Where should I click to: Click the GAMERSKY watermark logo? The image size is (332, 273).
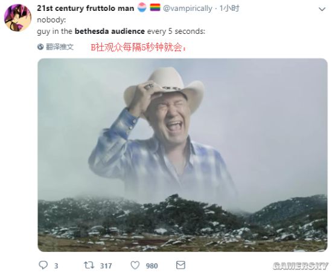(x=301, y=266)
